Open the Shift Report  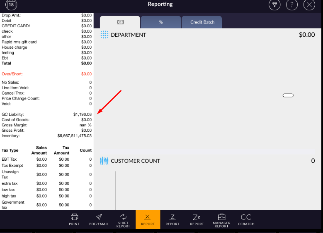(123, 219)
